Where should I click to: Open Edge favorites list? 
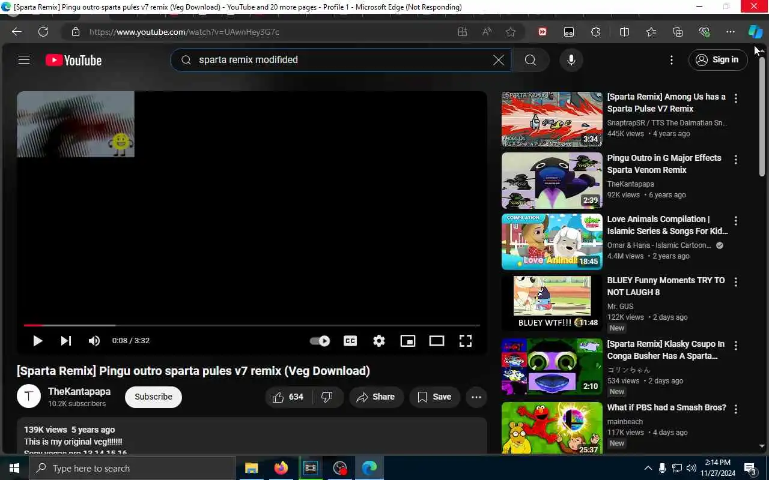pyautogui.click(x=651, y=32)
